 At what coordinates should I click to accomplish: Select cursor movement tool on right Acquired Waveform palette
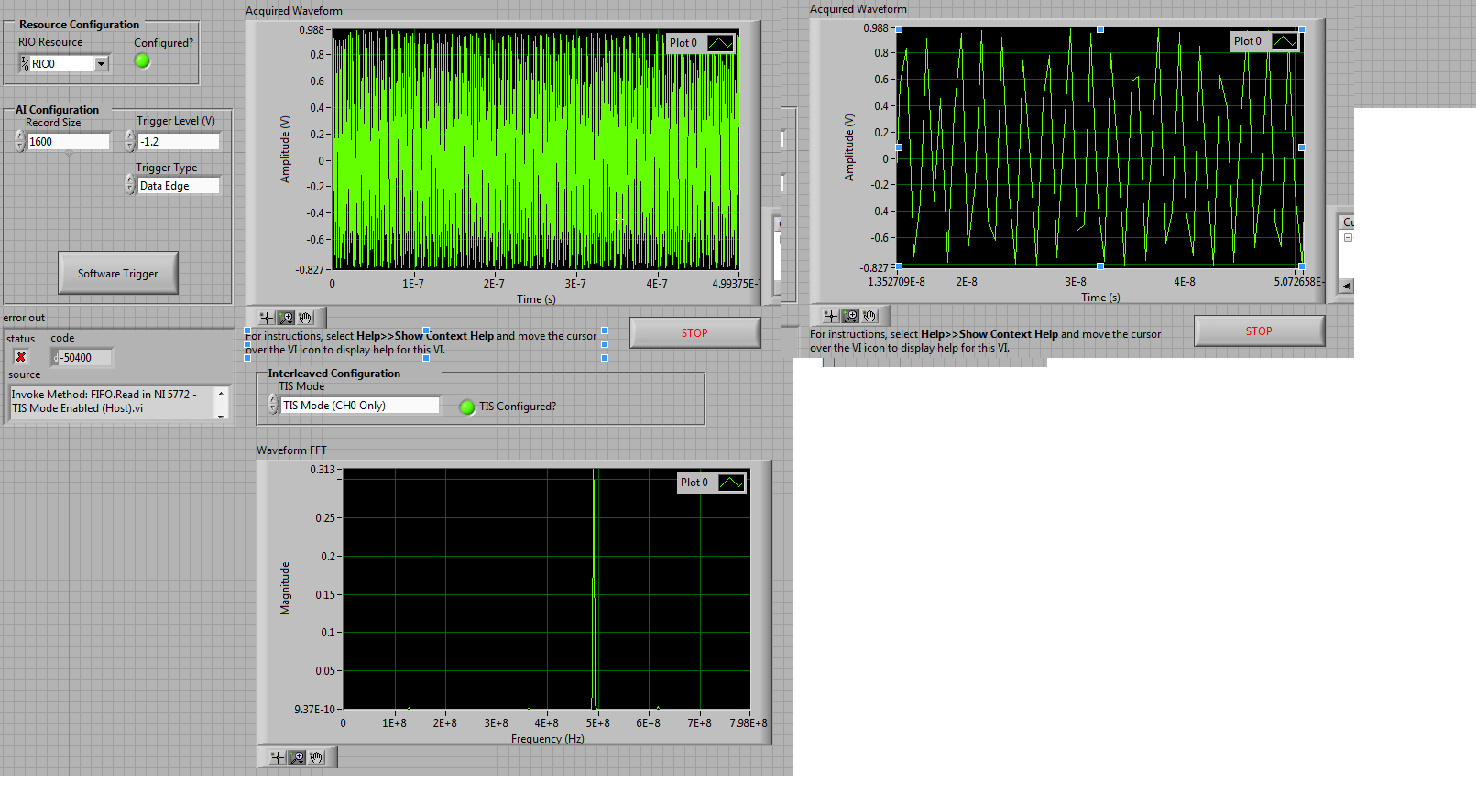click(x=831, y=316)
